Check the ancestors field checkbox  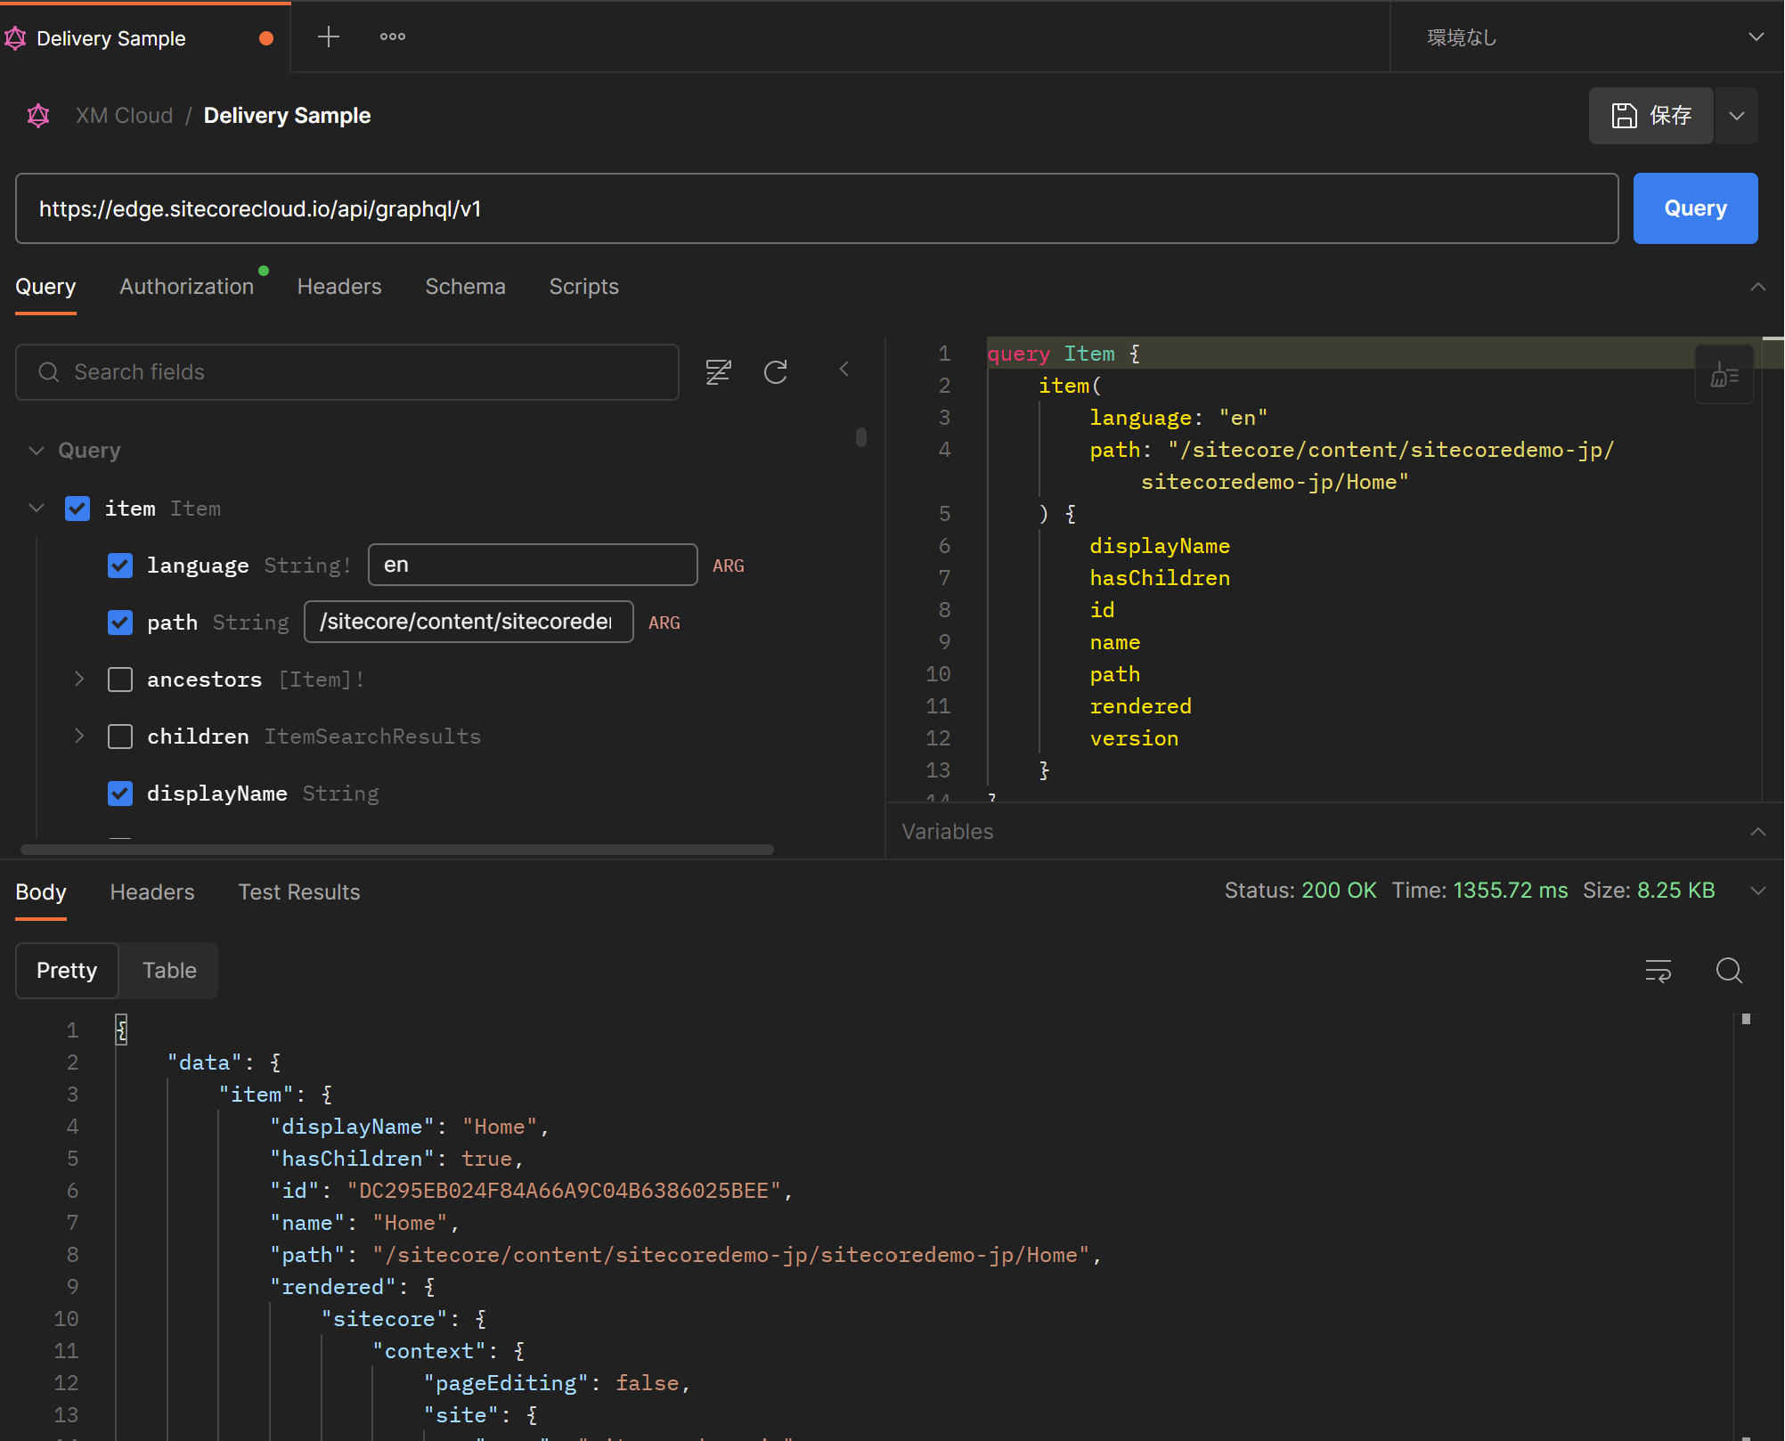[x=120, y=680]
